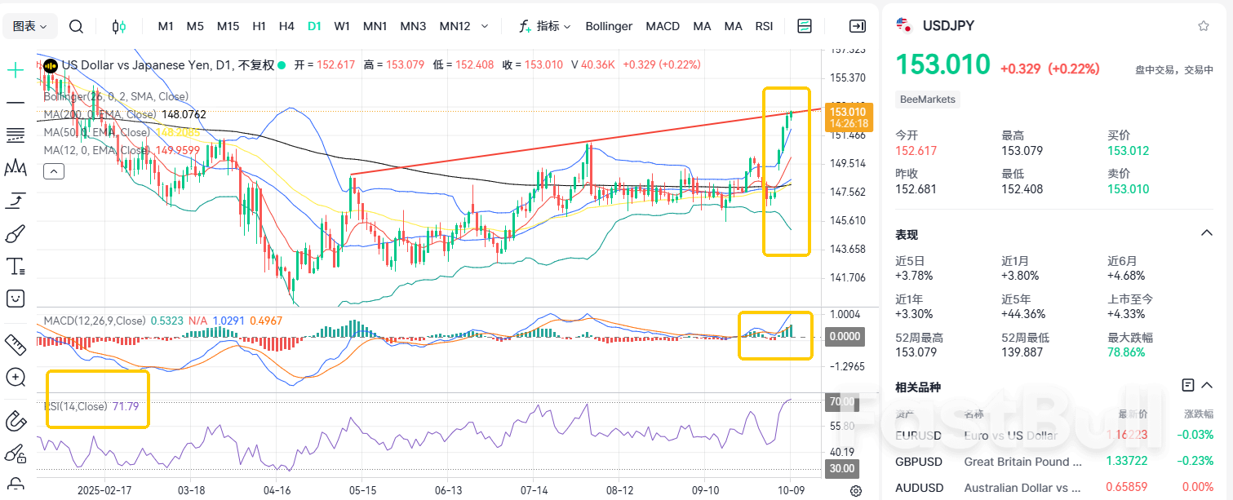This screenshot has height=500, width=1233.
Task: Toggle the magnet snap mode
Action: (x=16, y=421)
